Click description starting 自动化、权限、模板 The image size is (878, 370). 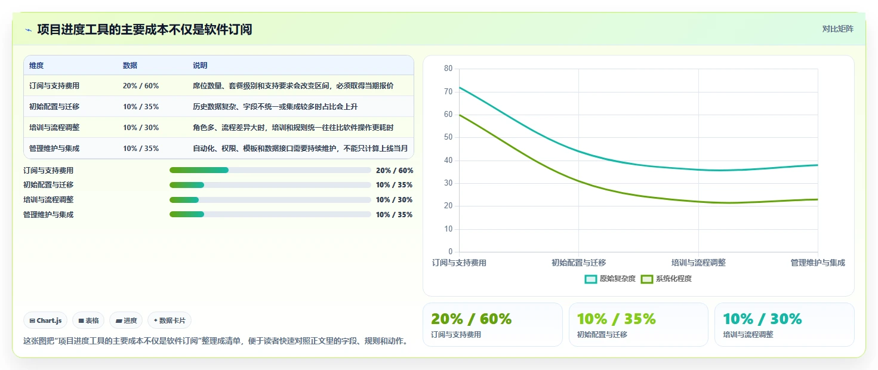tap(300, 149)
